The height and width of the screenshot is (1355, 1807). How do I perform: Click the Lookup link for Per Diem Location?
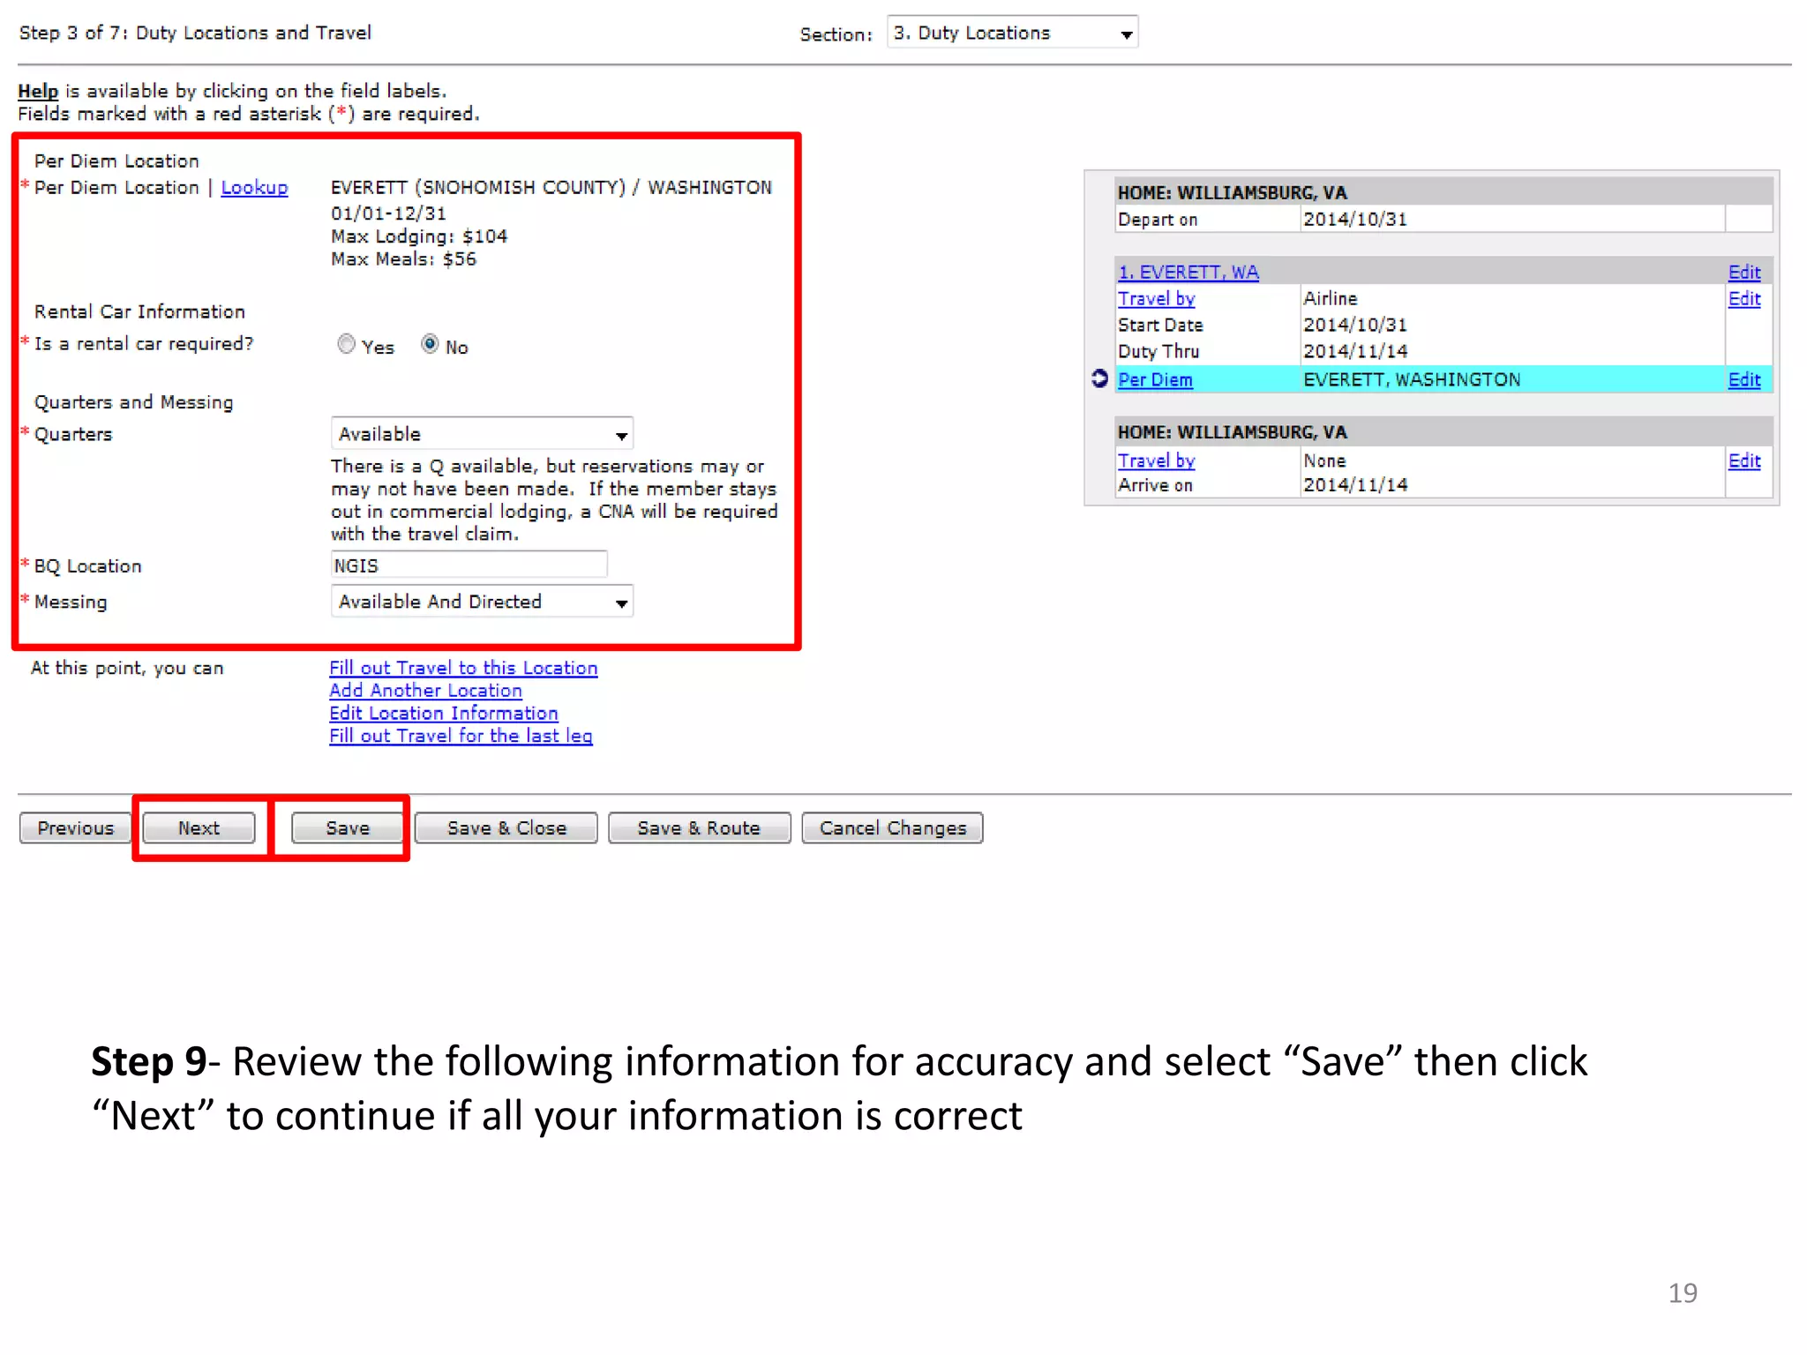point(254,188)
